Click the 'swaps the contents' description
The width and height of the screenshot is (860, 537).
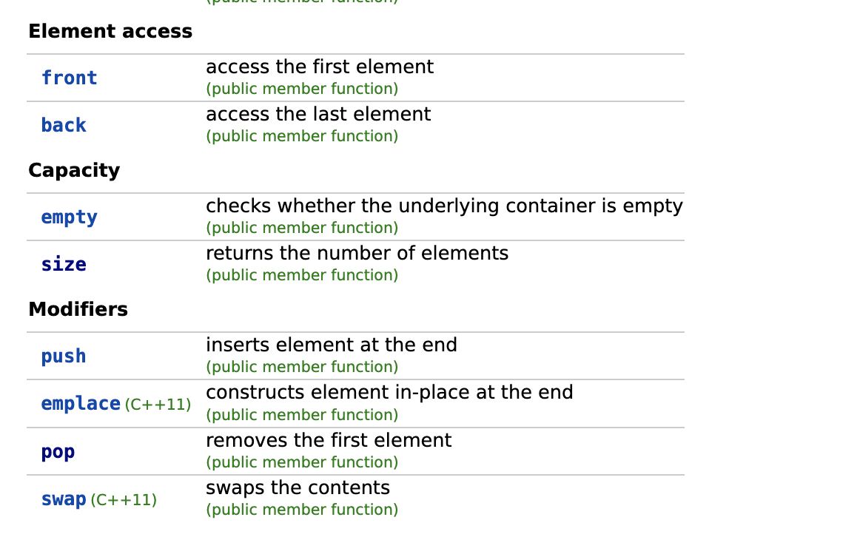[x=298, y=487]
